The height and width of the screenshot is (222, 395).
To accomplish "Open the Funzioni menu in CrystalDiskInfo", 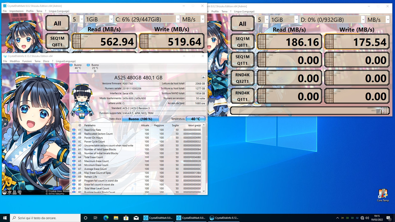I will pos(27,61).
